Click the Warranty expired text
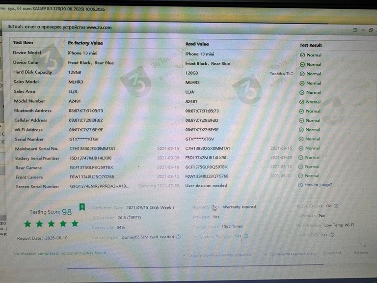377x283 pixels. coord(239,207)
